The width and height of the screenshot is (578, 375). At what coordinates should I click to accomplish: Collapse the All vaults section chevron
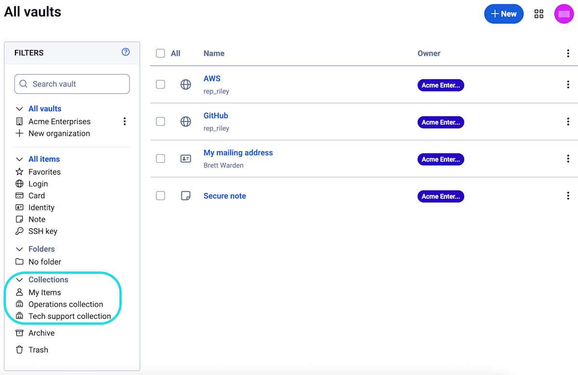coord(20,109)
